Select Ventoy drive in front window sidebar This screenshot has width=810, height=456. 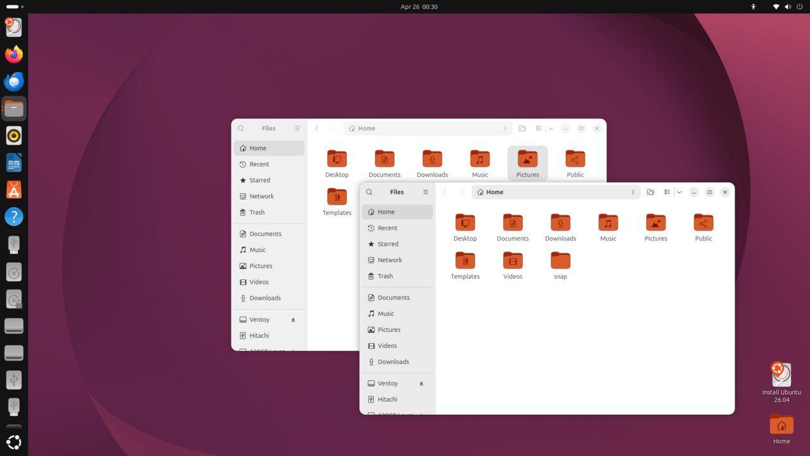[397, 383]
